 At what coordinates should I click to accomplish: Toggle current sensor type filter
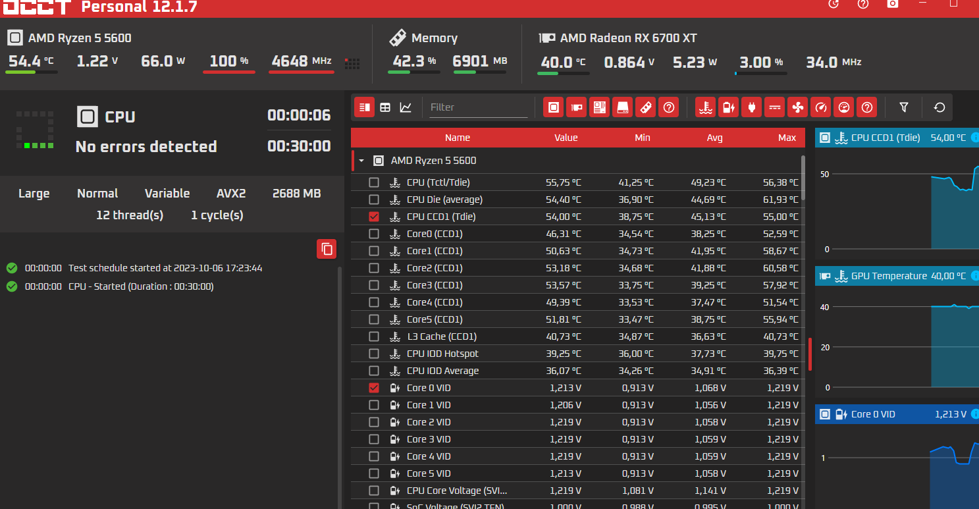(x=775, y=107)
